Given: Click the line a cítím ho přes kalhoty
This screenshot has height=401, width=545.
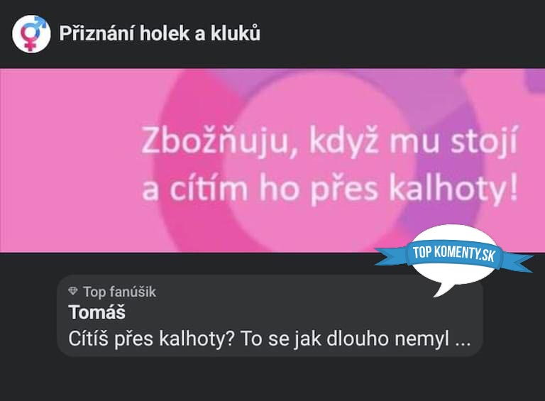Looking at the screenshot, I should [330, 188].
